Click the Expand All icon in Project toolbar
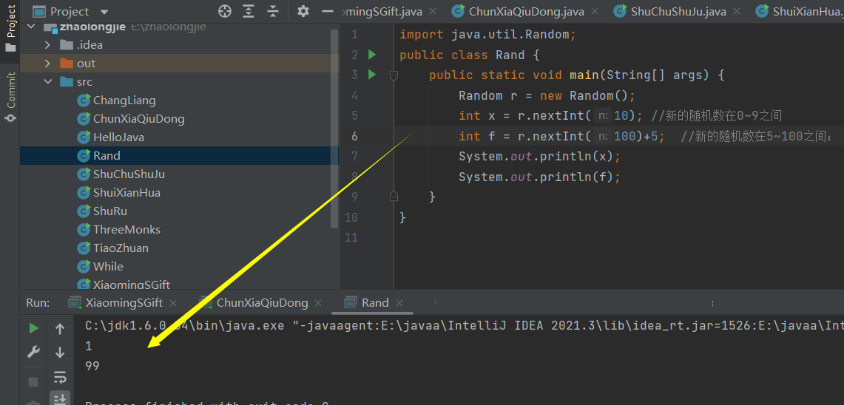 pyautogui.click(x=248, y=11)
